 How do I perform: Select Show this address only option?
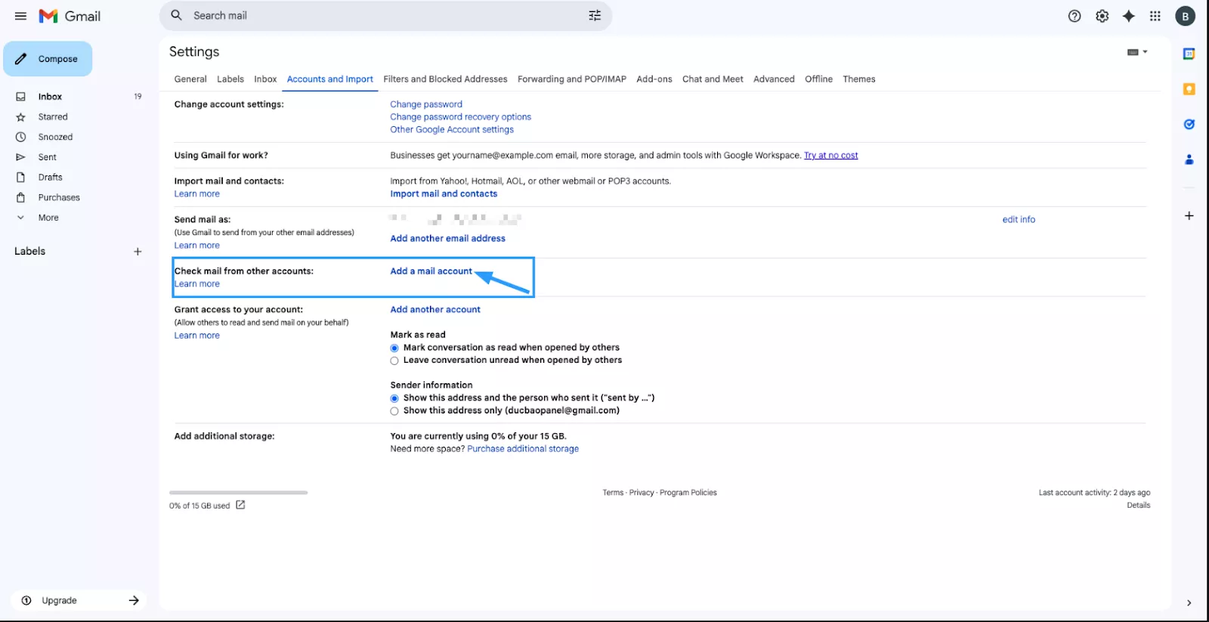pyautogui.click(x=394, y=411)
